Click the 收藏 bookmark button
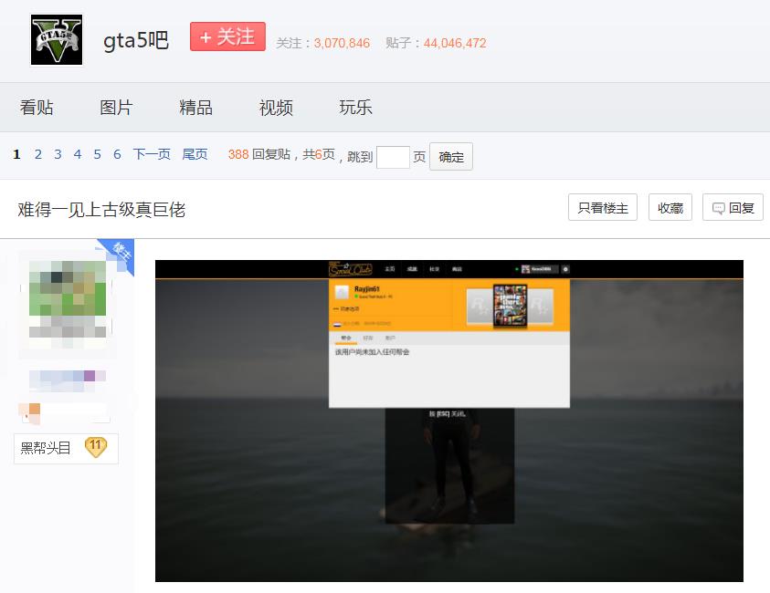Screen dimensions: 770x593 (x=670, y=208)
